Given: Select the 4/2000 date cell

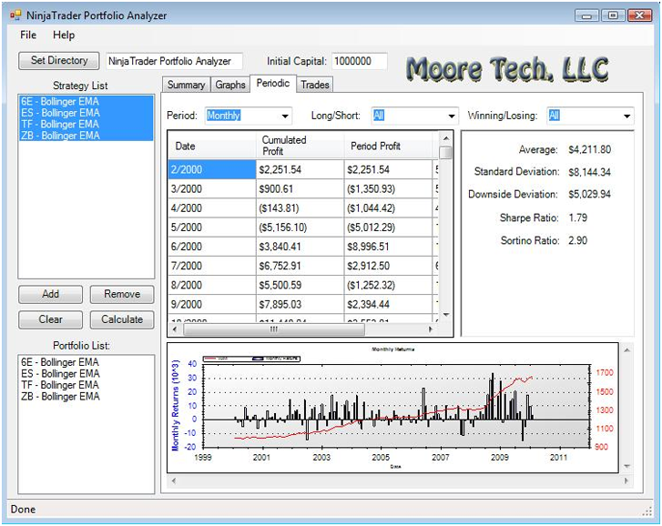Looking at the screenshot, I should tap(212, 208).
